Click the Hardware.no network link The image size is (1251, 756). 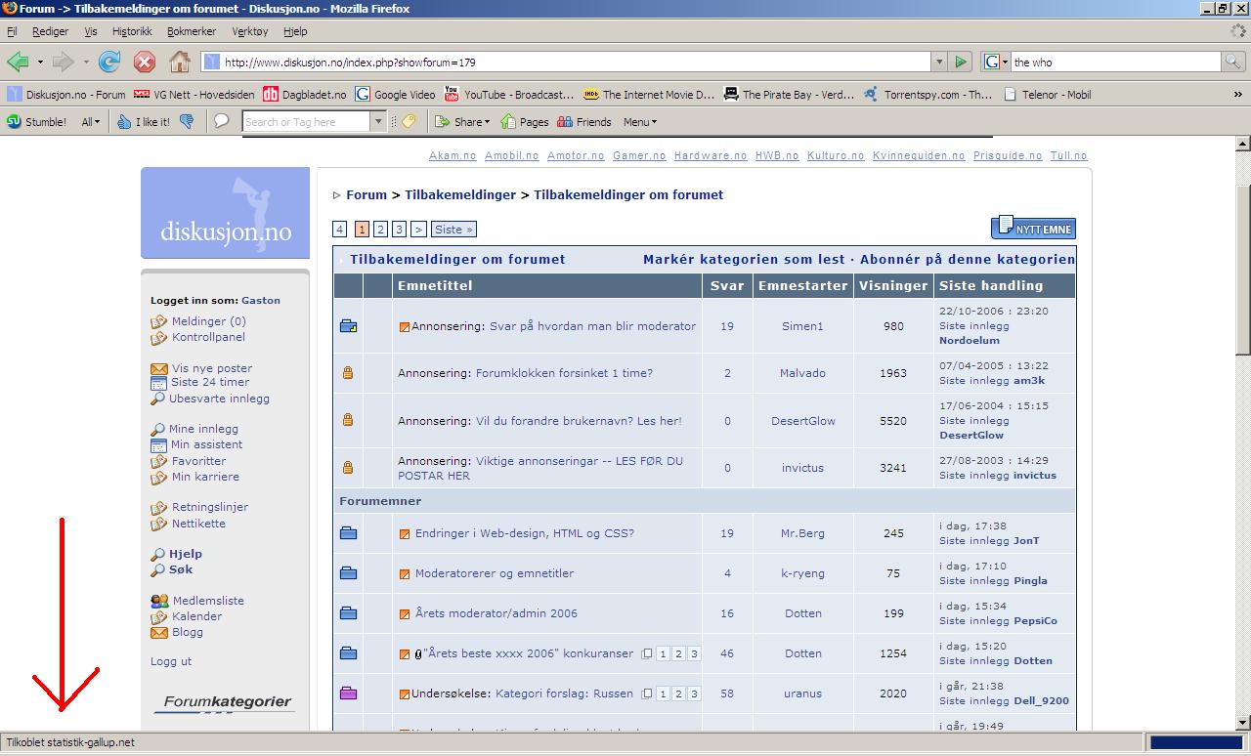coord(711,155)
